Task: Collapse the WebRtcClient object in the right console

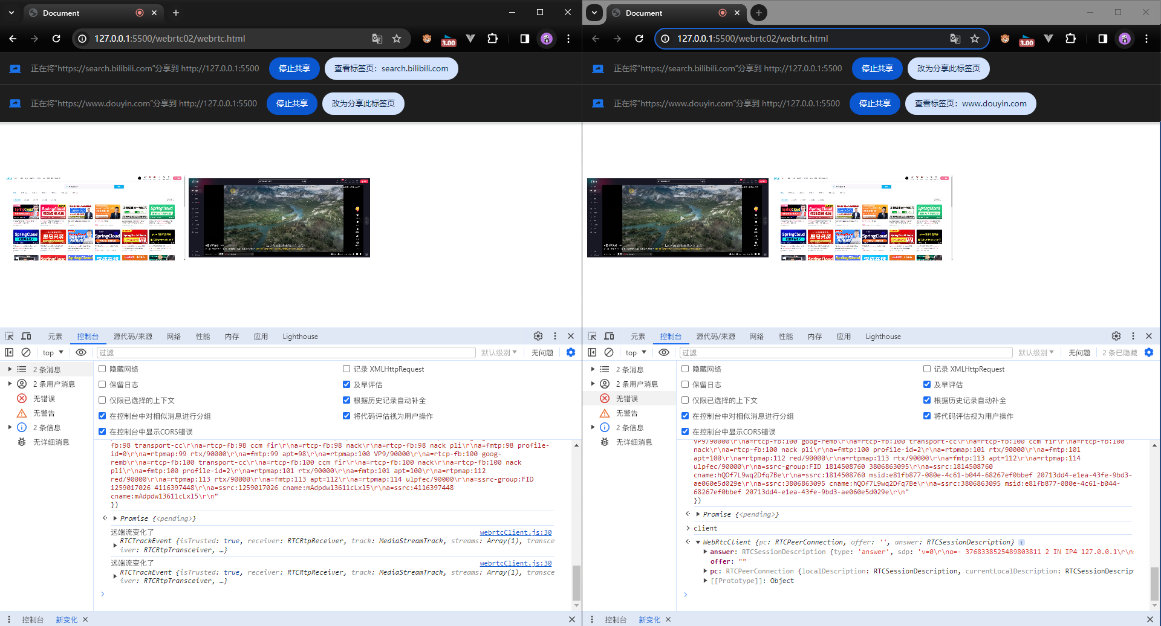Action: (x=698, y=543)
